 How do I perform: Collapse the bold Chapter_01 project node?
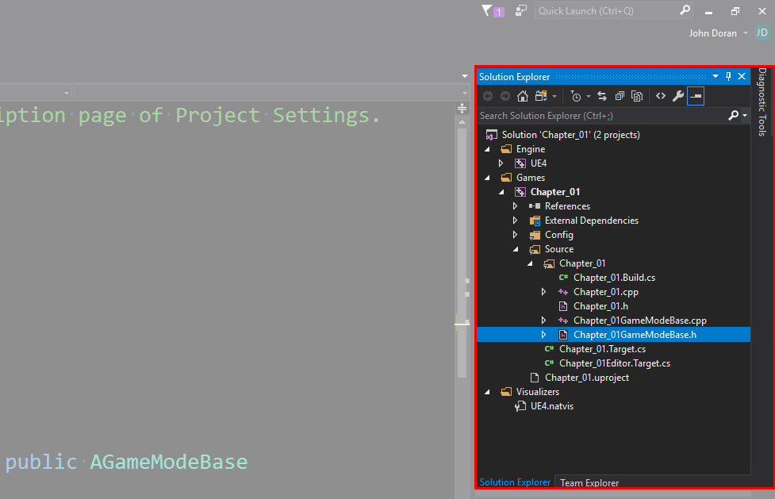pyautogui.click(x=501, y=192)
